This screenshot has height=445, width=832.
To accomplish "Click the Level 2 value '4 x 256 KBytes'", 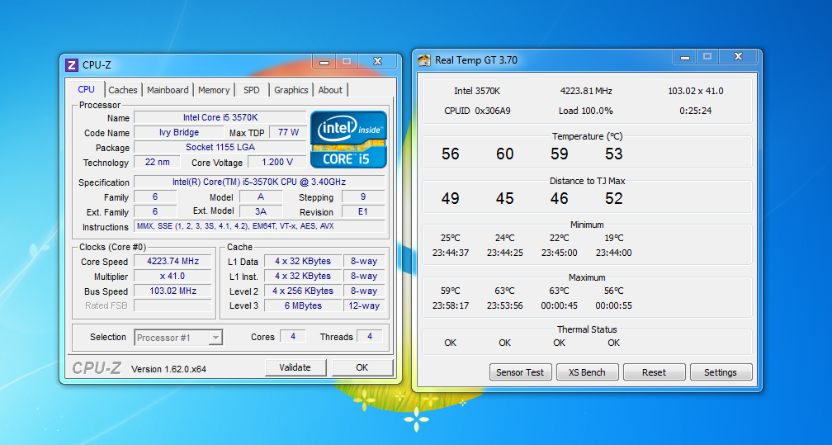I will 303,291.
